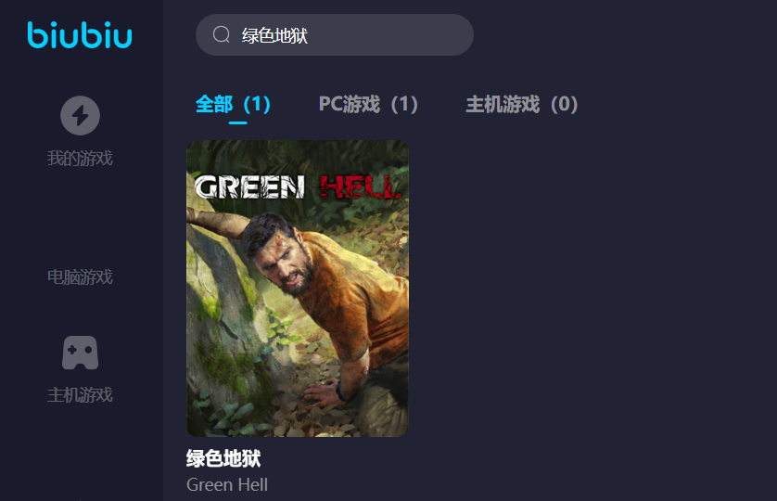Open the Green Hell game cover
777x501 pixels.
298,289
